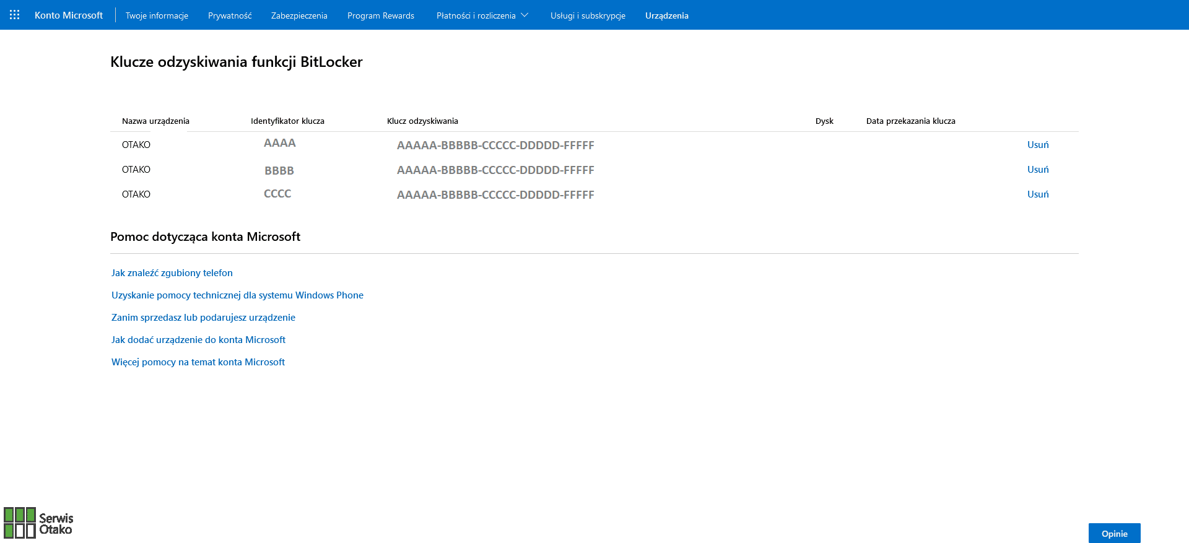Click the Serwis Otako logo
The image size is (1189, 543).
(x=38, y=523)
